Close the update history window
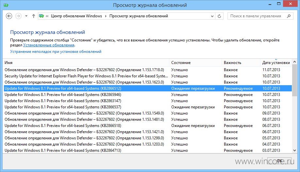Viewport: 300px width, 172px height. (x=291, y=4)
